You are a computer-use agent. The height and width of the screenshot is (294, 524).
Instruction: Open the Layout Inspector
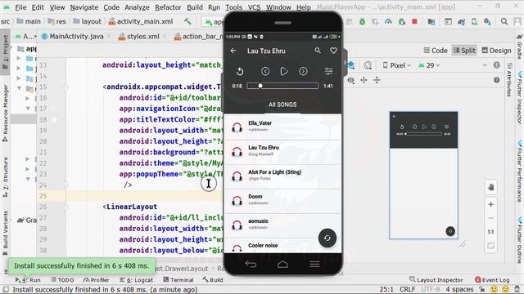pyautogui.click(x=436, y=280)
